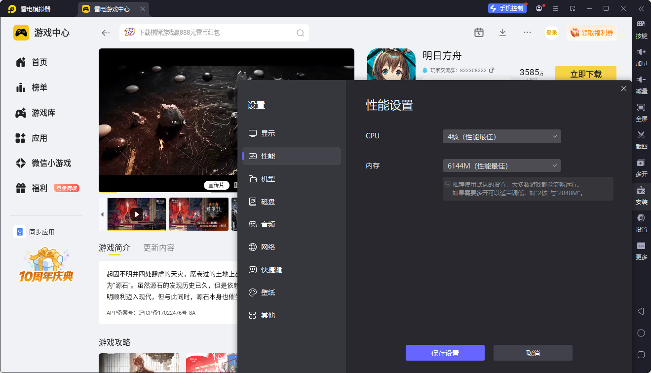Select the 游戏简介 tab
Image resolution: width=651 pixels, height=373 pixels.
(115, 248)
